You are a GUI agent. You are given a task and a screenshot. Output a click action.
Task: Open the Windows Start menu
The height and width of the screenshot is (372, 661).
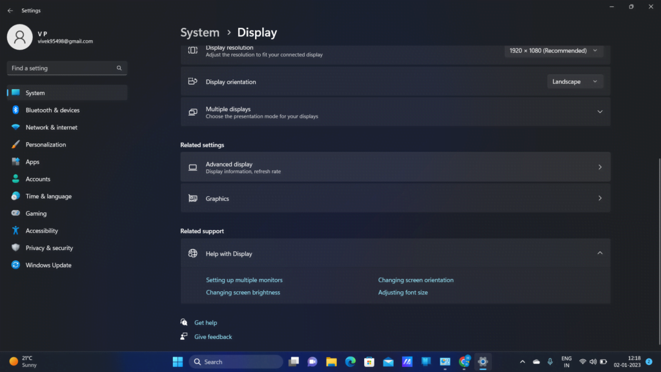178,362
